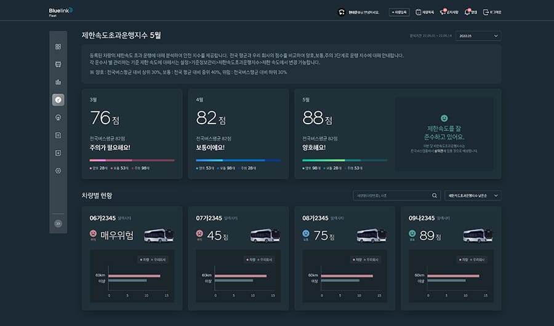Click the settings gear icon in sidebar

(58, 170)
